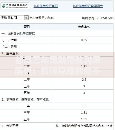The height and width of the screenshot is (130, 115).
Task: Click the 1.81 rate in the 零存整取 五年 row
Action: click(x=84, y=119)
